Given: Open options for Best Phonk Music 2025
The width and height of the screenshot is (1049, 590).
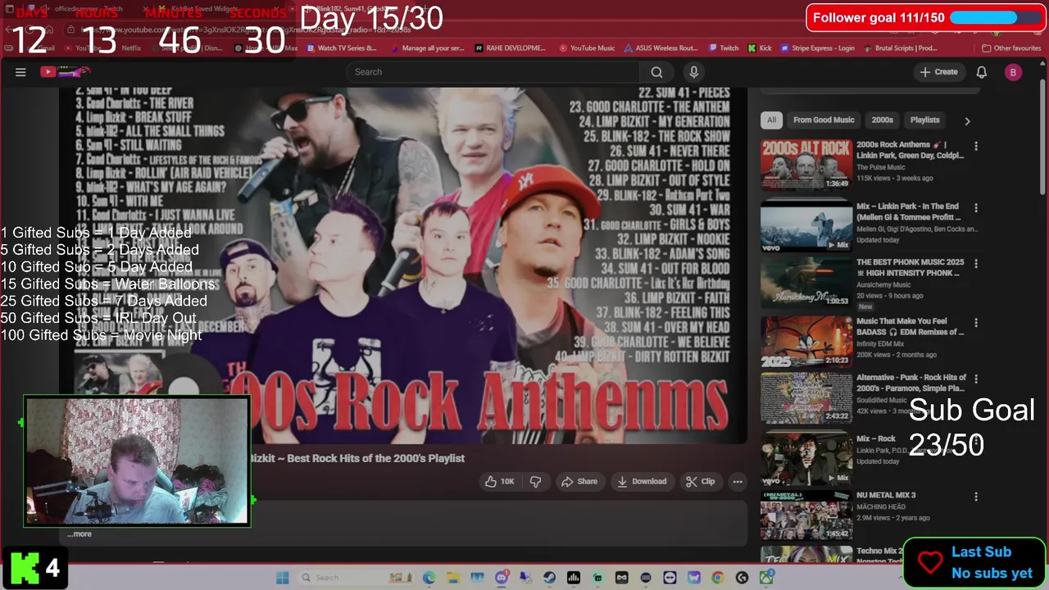Looking at the screenshot, I should pos(975,264).
